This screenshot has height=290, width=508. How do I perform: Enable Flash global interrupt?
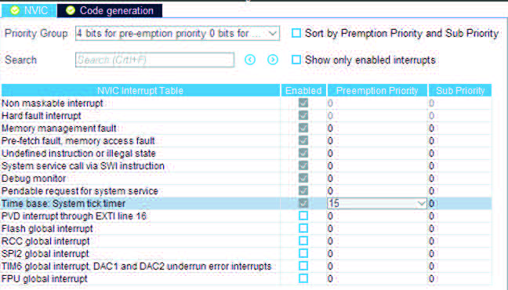[303, 228]
